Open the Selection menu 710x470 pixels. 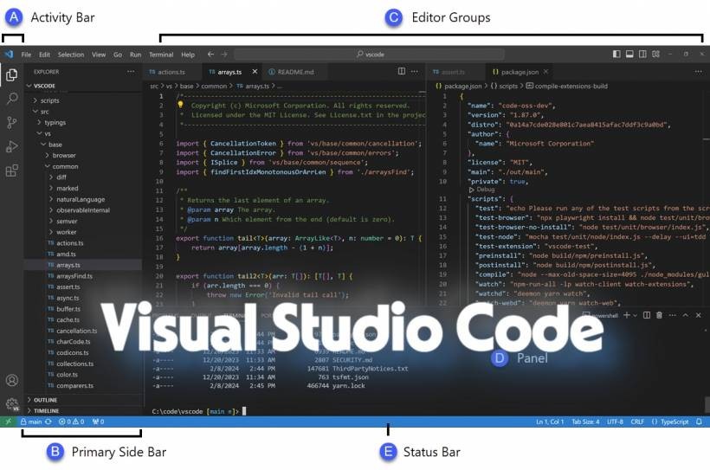point(71,55)
